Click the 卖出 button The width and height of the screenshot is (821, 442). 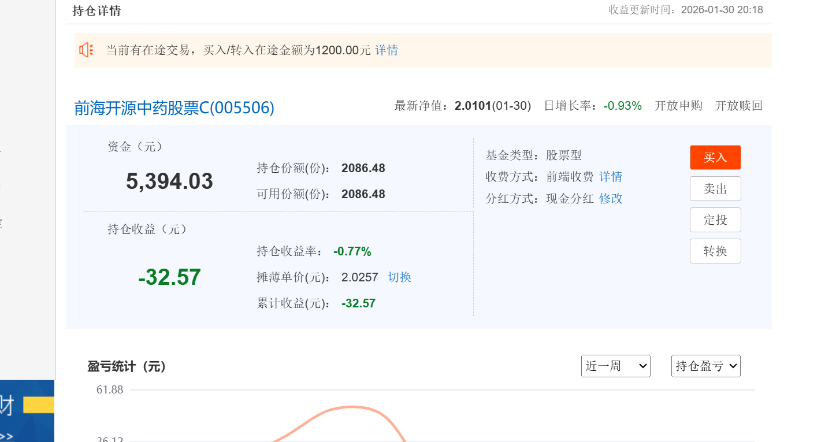tap(715, 188)
